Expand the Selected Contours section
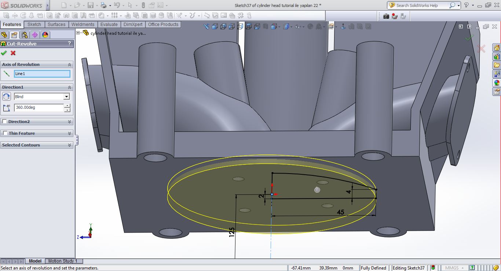This screenshot has width=501, height=271. pyautogui.click(x=69, y=145)
